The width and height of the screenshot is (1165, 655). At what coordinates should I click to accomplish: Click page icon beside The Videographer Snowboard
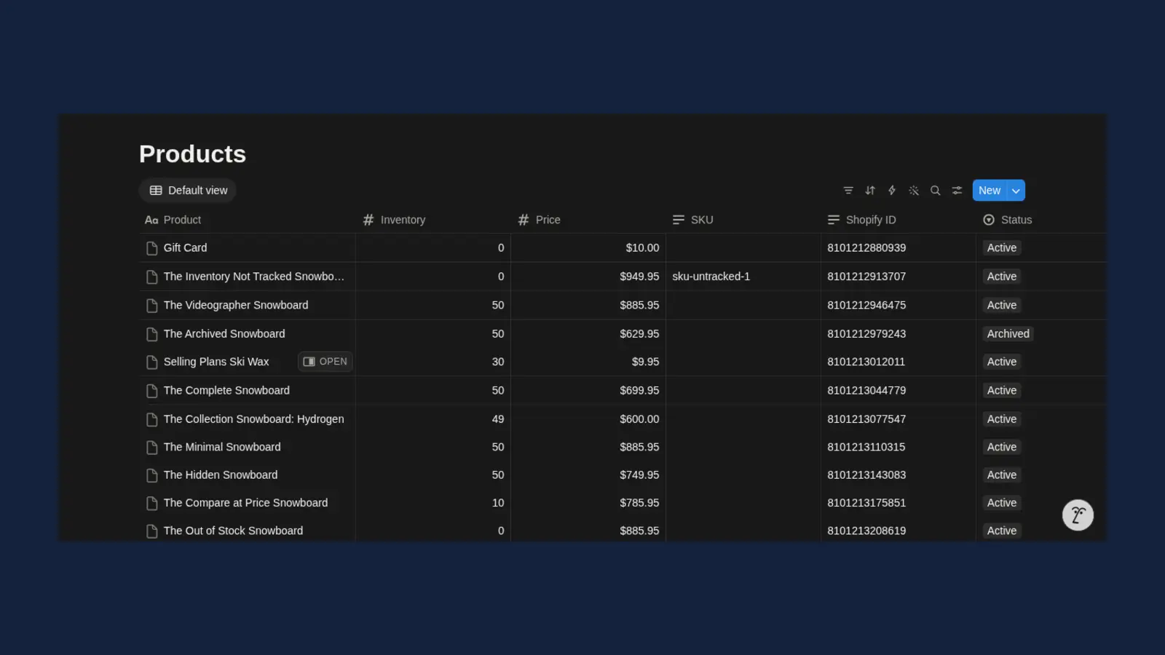(x=152, y=306)
